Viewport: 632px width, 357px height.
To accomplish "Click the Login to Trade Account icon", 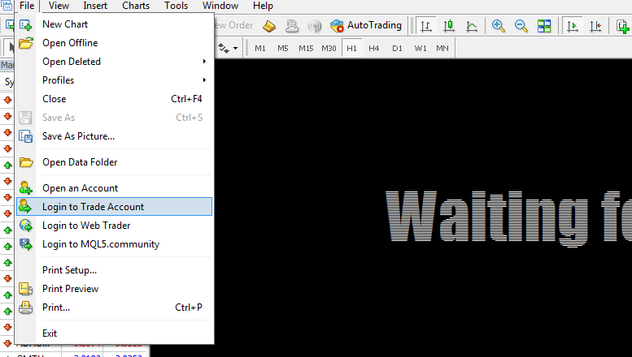I will (x=25, y=207).
